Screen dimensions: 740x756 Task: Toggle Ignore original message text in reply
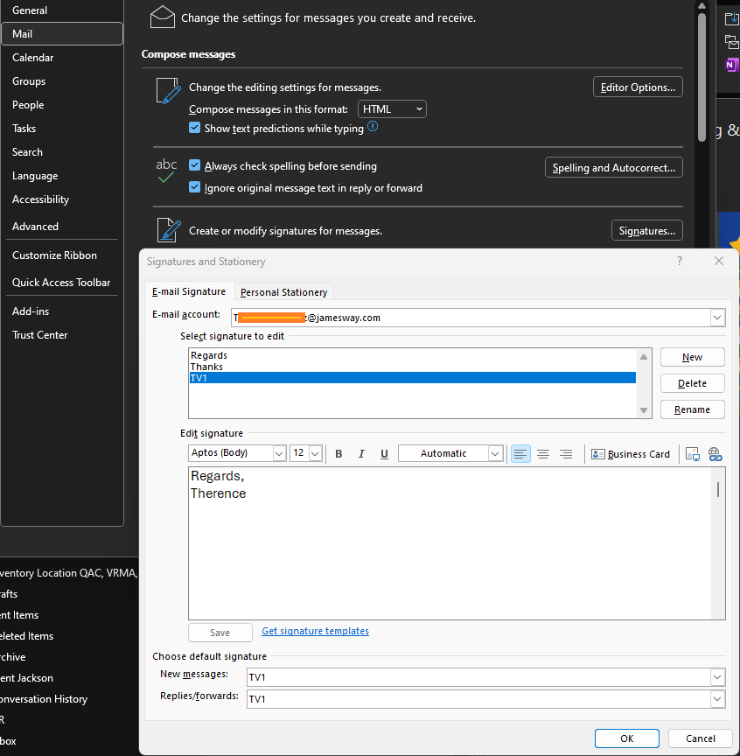tap(194, 187)
